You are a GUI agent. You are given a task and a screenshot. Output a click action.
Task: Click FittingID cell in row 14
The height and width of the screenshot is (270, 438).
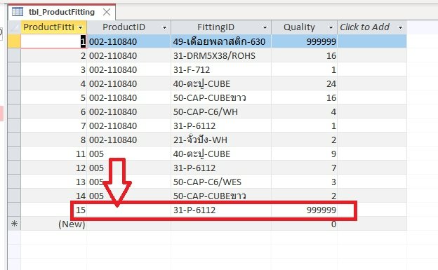click(221, 196)
